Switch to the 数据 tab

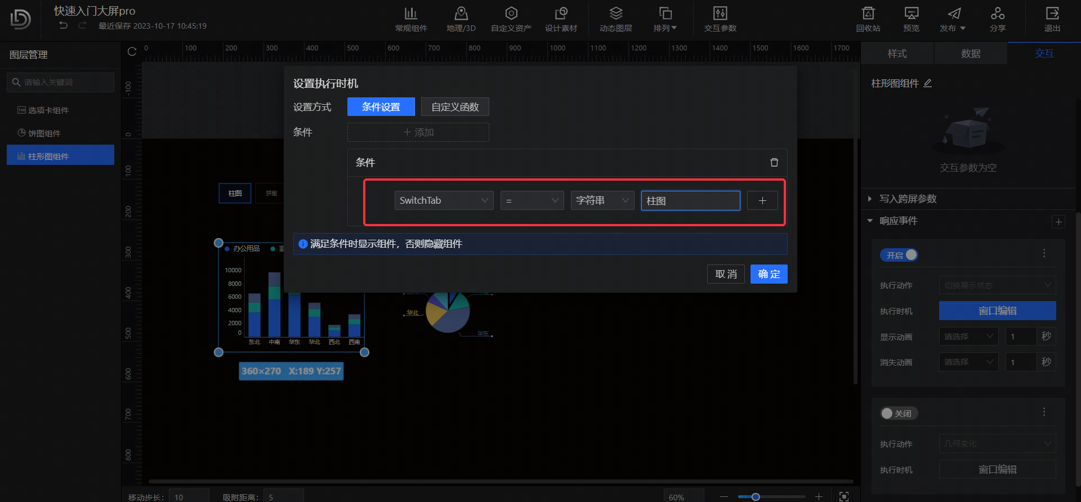pos(971,53)
